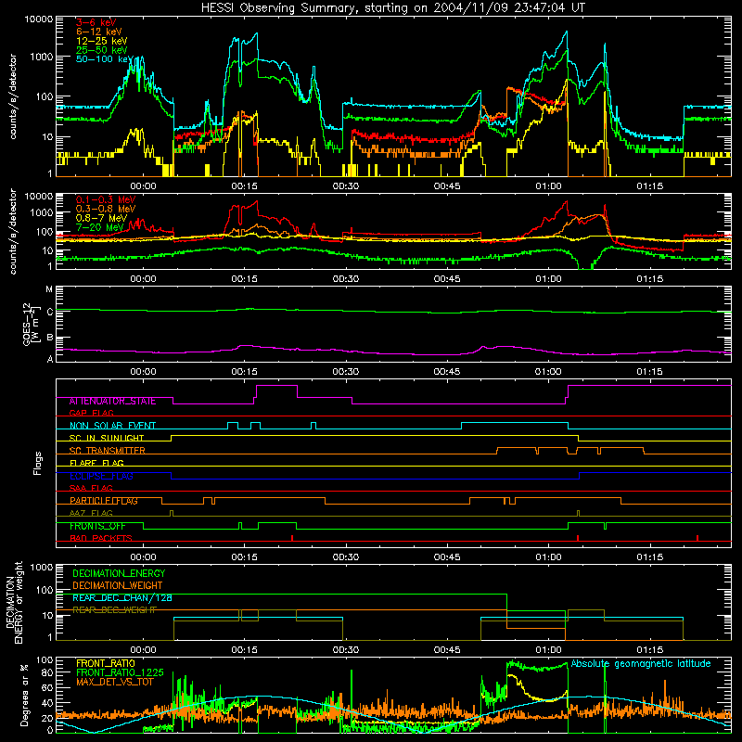
Task: Select the 6-12 keV legend label
Action: [x=99, y=32]
